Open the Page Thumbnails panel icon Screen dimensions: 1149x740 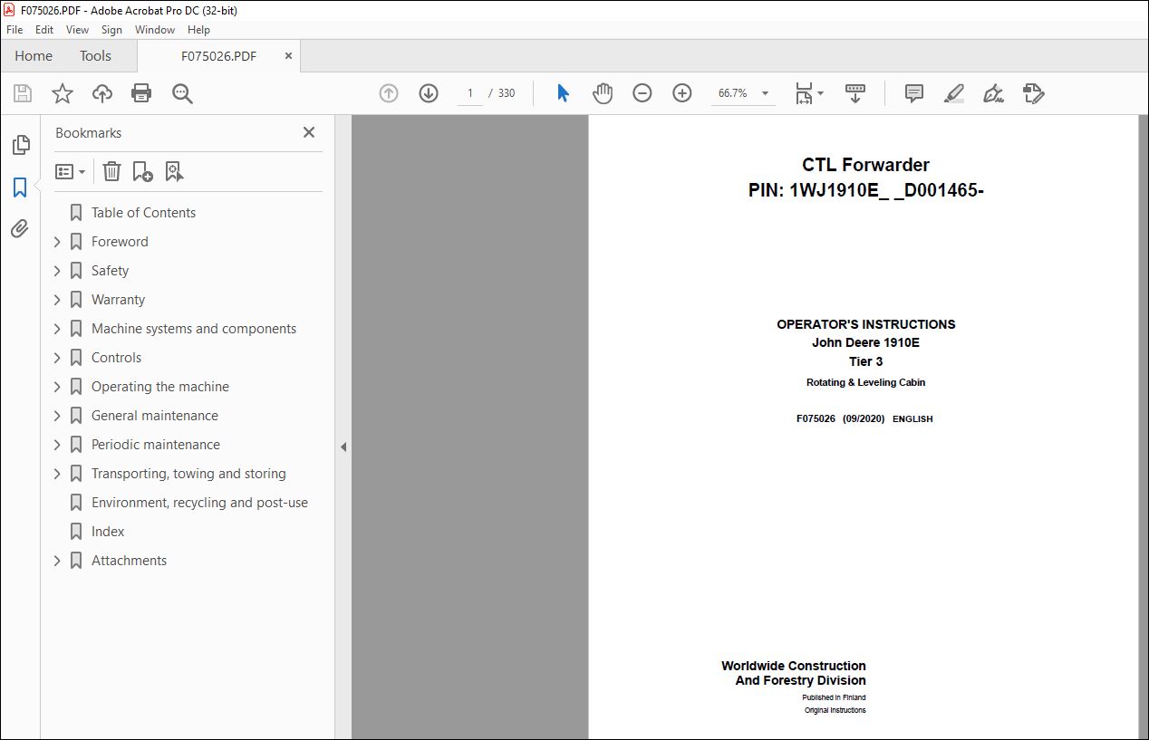click(x=21, y=145)
